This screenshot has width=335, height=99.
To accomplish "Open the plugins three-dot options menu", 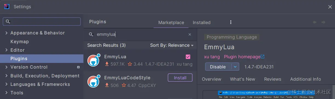I will pos(231,22).
